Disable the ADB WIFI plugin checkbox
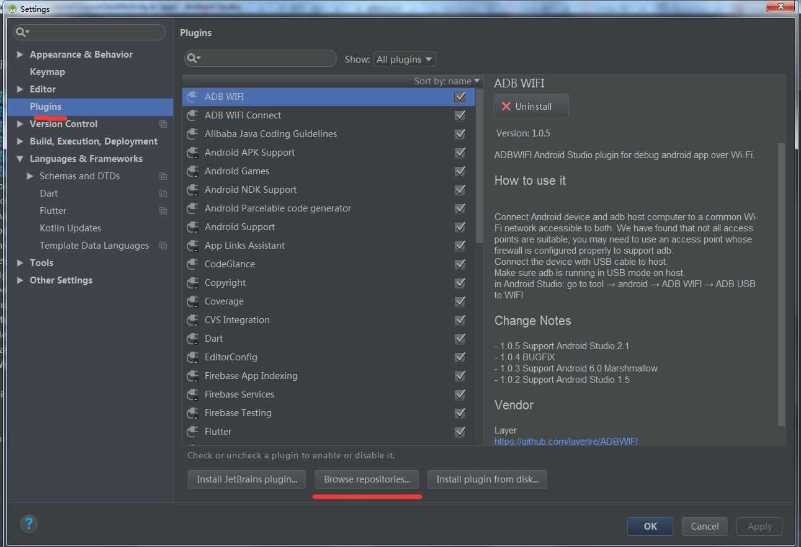Screen dimensions: 801x547 [460, 97]
